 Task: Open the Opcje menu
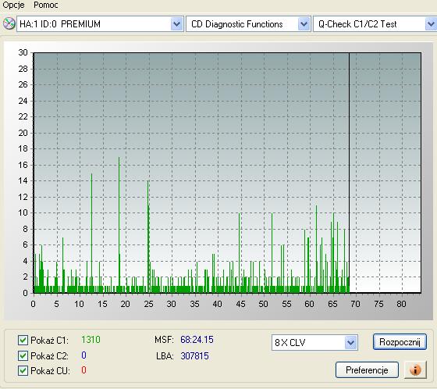(x=13, y=5)
